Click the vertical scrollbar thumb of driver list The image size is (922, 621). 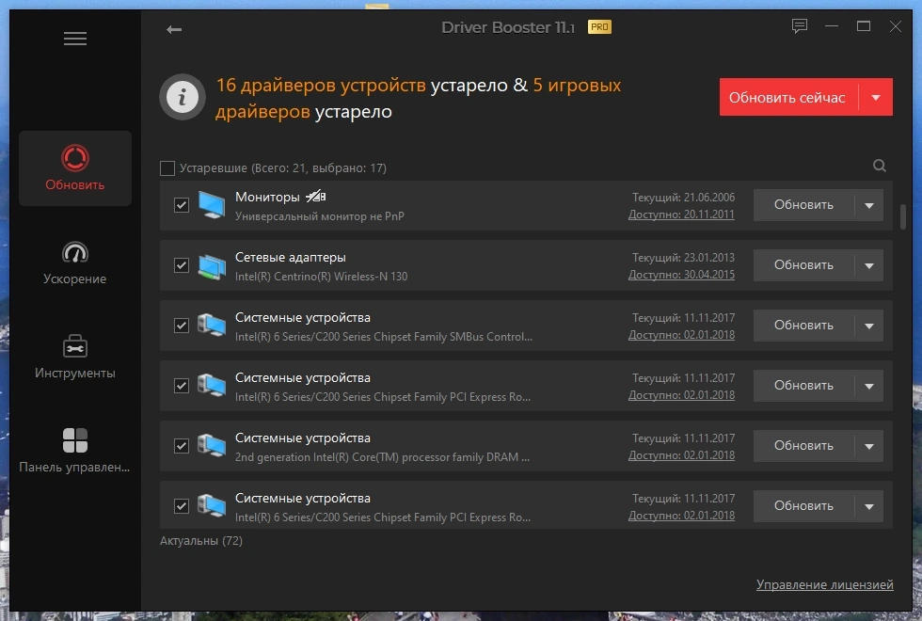coord(903,216)
